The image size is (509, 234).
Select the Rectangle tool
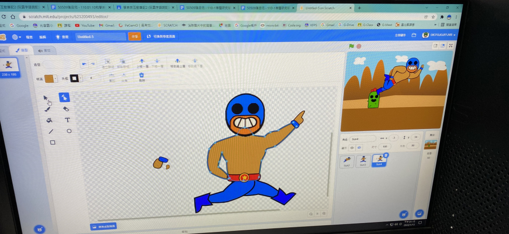pyautogui.click(x=52, y=142)
